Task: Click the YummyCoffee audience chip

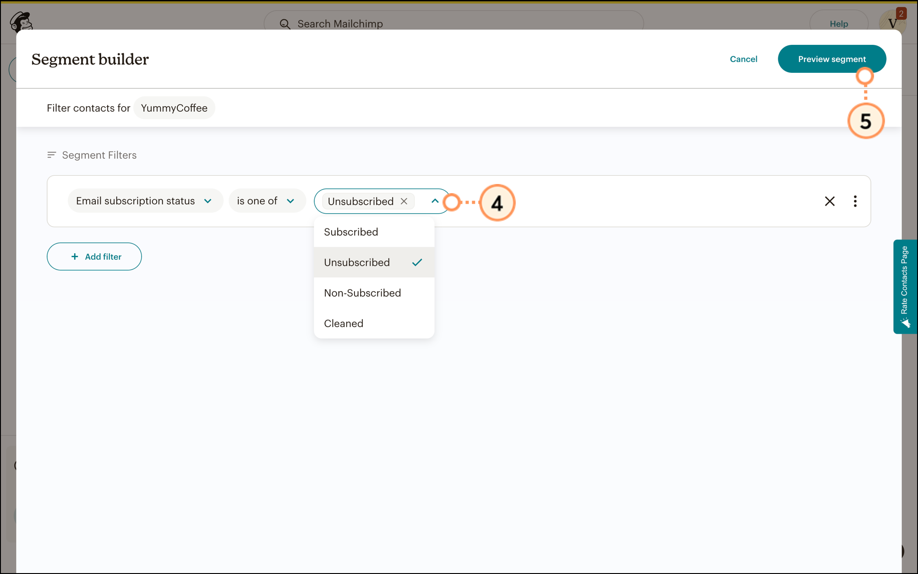Action: 174,108
